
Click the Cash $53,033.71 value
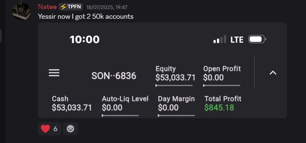pyautogui.click(x=72, y=108)
